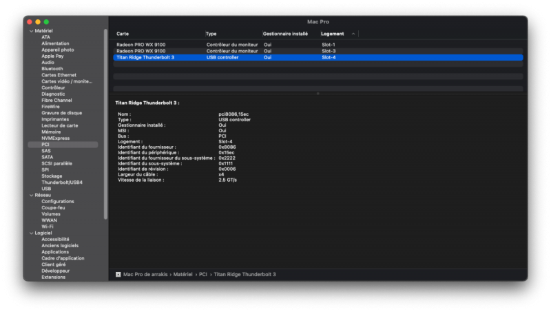Select Appareil photo in the sidebar
The width and height of the screenshot is (551, 312).
tap(58, 50)
